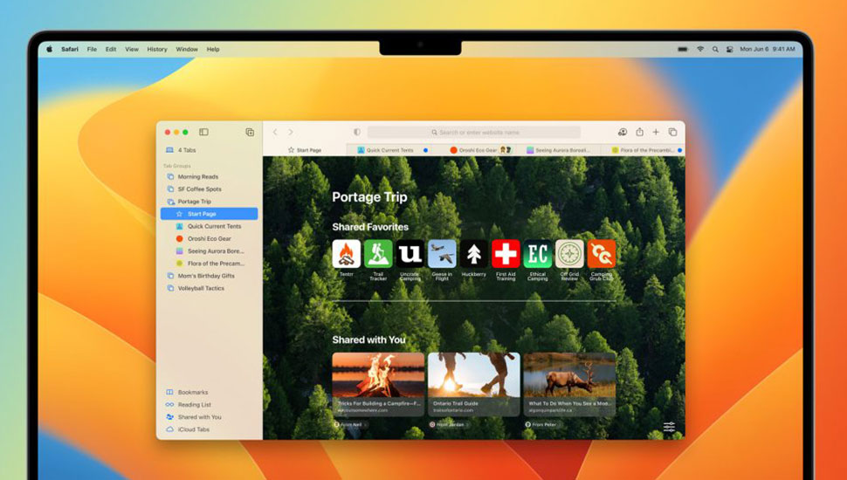Open the Safari menu
Viewport: 847px width, 480px height.
pyautogui.click(x=70, y=49)
